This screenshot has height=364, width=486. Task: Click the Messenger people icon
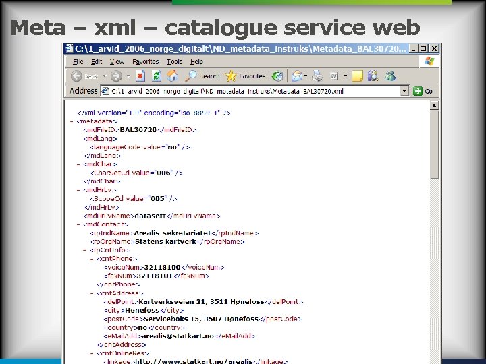(390, 75)
